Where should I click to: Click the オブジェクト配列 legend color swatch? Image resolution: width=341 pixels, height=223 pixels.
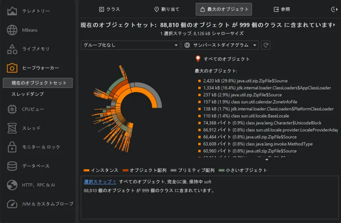click(x=126, y=170)
